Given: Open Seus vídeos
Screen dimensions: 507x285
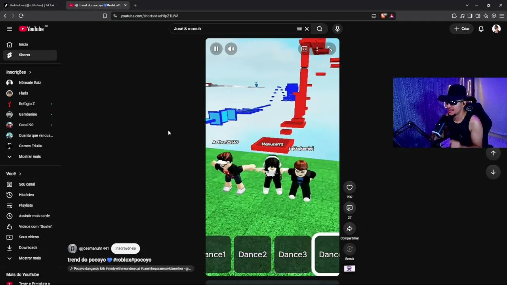Looking at the screenshot, I should tap(30, 237).
